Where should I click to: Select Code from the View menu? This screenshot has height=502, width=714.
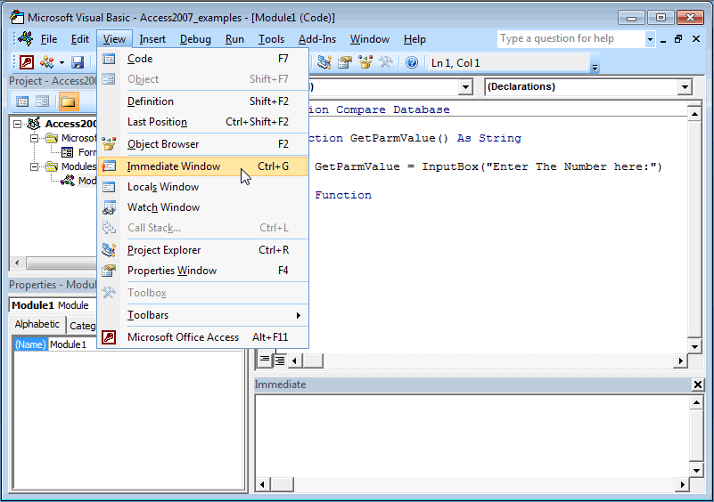203,59
